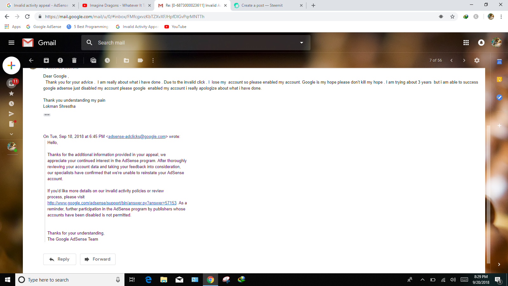Viewport: 508px width, 286px height.
Task: Click the Compose plus button
Action: [x=11, y=65]
